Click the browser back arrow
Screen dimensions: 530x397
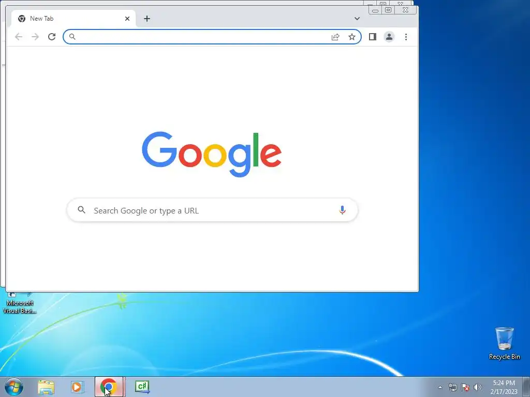(x=19, y=37)
